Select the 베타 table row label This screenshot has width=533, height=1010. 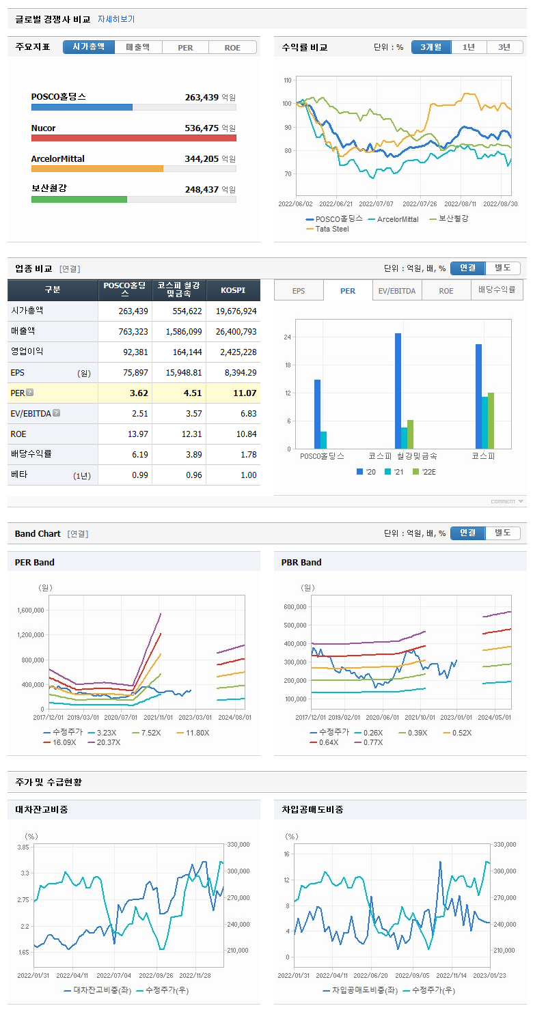click(18, 475)
